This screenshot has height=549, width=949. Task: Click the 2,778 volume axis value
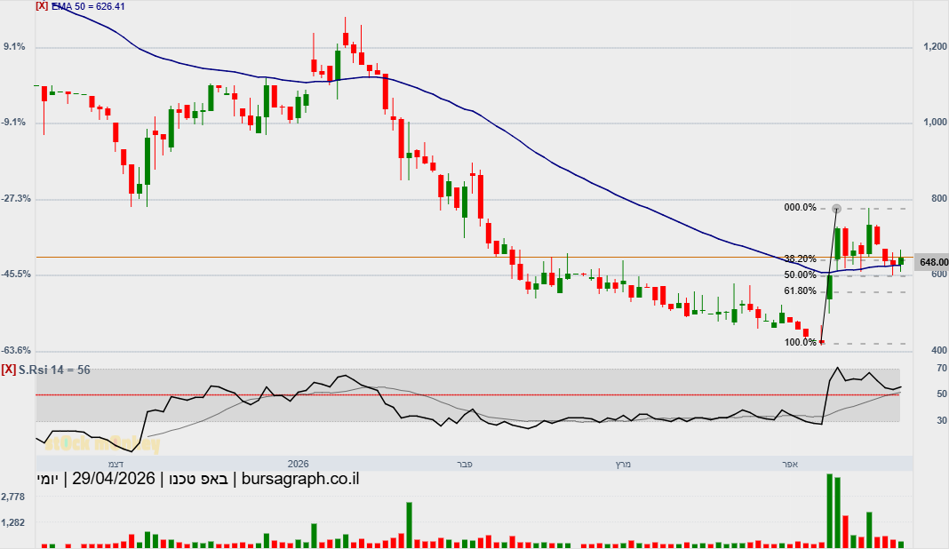point(12,497)
